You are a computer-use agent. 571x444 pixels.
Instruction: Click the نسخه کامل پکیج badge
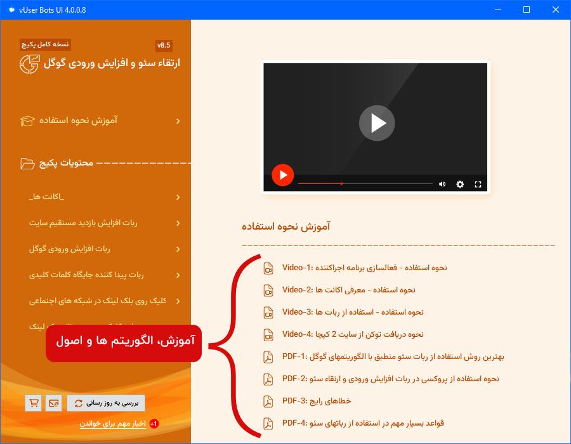point(45,44)
